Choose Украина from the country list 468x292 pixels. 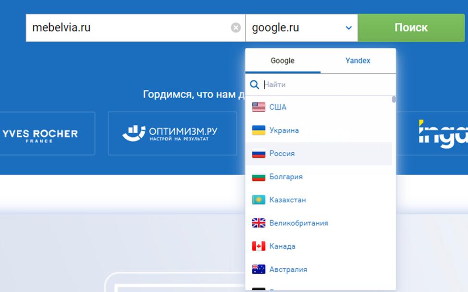pyautogui.click(x=319, y=130)
